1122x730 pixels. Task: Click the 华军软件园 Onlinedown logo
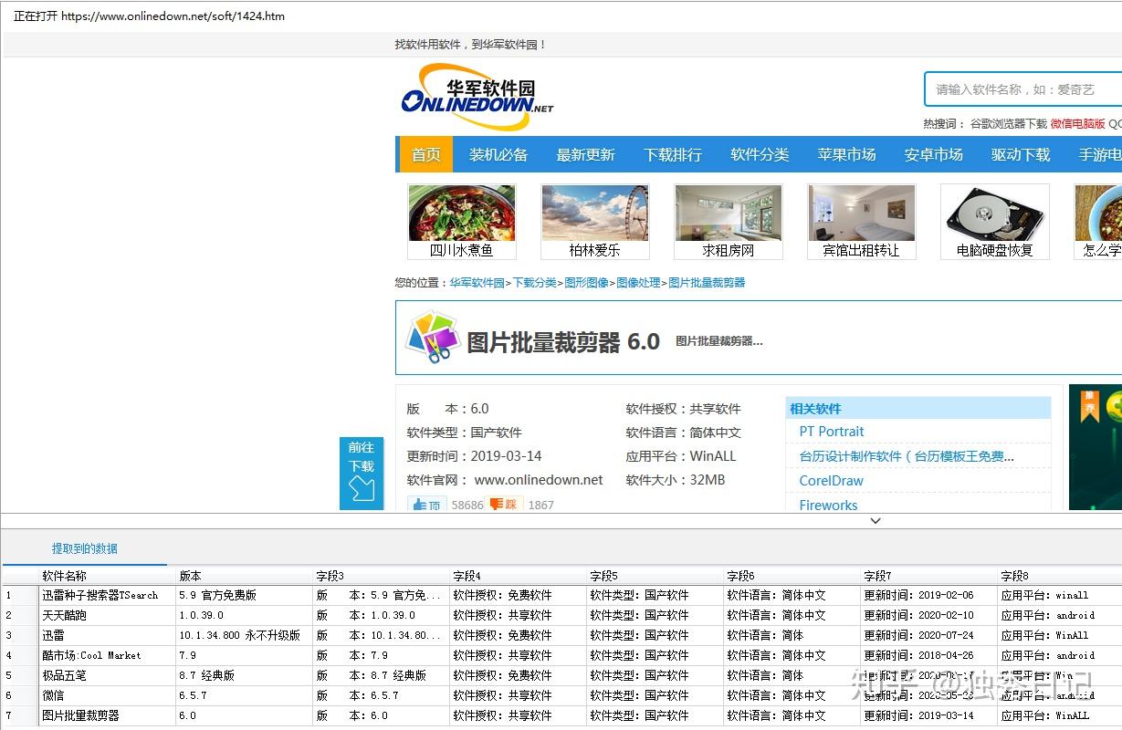pyautogui.click(x=477, y=97)
